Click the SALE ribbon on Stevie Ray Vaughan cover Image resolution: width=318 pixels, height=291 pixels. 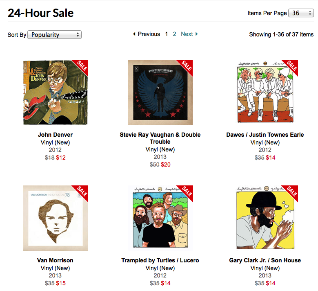[187, 65]
